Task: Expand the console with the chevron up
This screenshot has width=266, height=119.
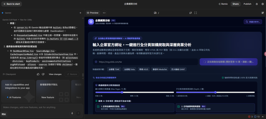Action: click(x=263, y=117)
